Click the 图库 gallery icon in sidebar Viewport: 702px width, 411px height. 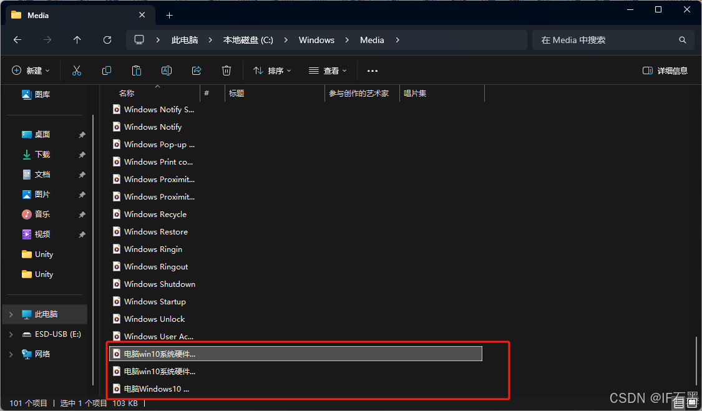tap(26, 94)
